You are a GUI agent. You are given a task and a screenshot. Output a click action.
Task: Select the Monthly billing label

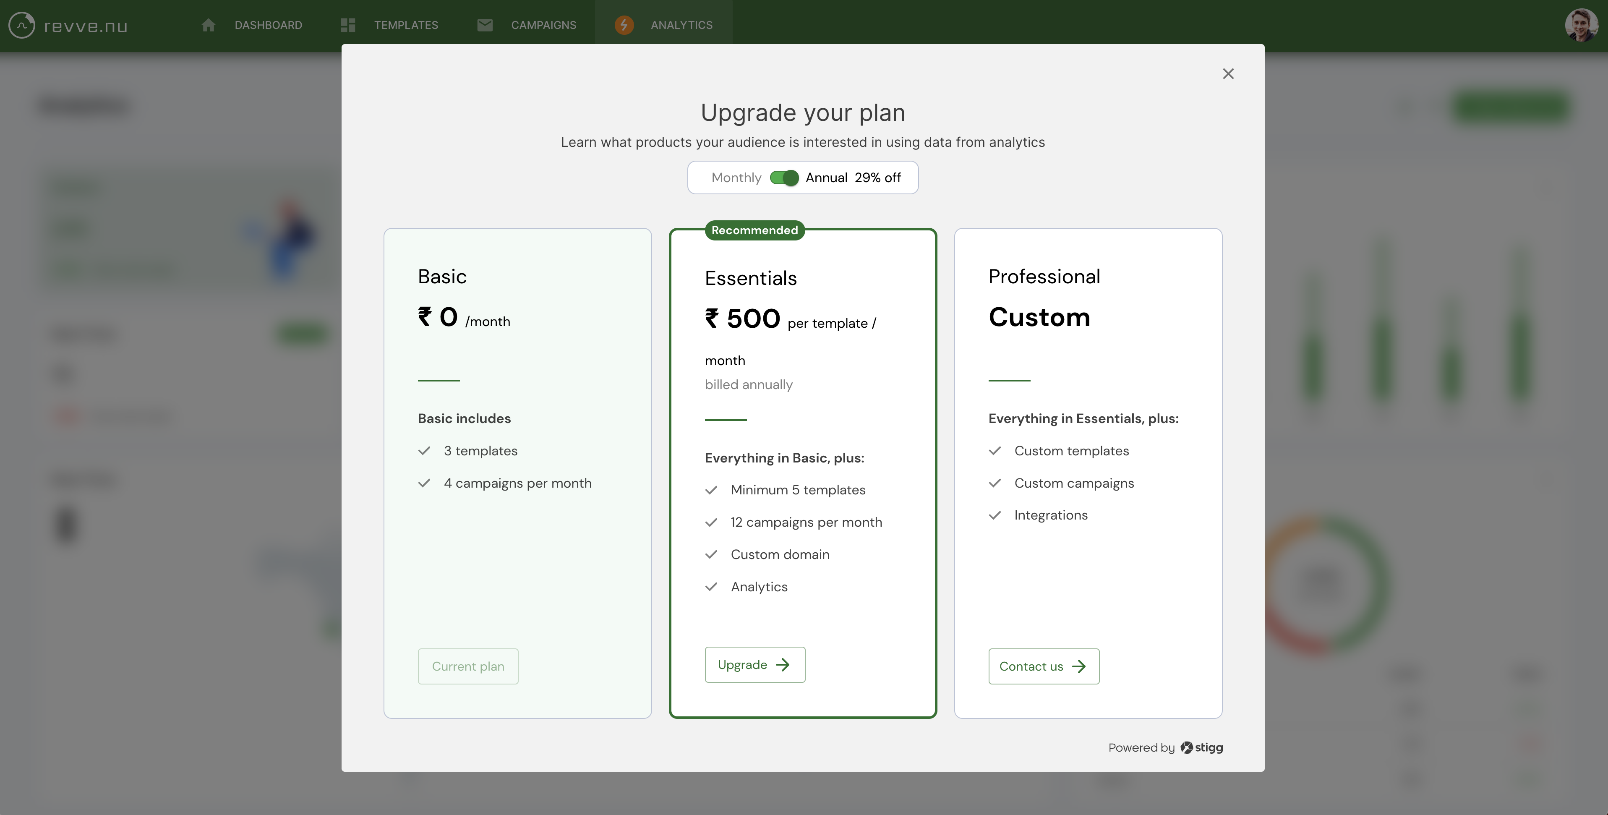pos(736,178)
